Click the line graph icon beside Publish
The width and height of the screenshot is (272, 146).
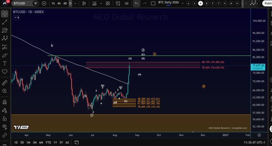pyautogui.click(x=253, y=3)
